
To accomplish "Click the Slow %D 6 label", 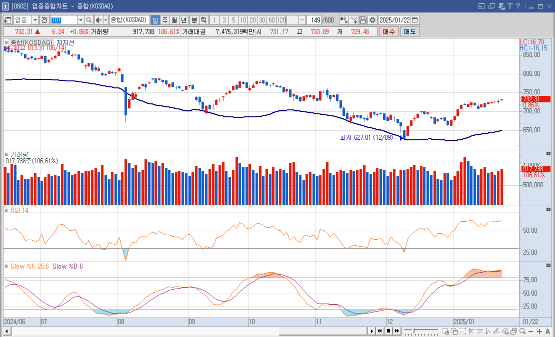I will [x=67, y=266].
